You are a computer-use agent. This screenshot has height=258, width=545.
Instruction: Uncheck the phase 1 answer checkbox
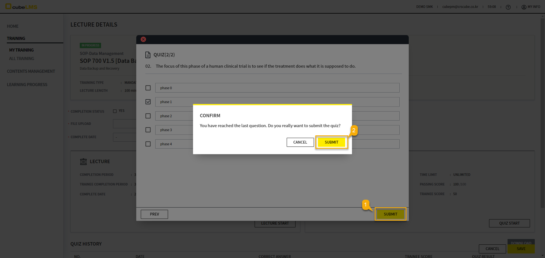tap(148, 102)
